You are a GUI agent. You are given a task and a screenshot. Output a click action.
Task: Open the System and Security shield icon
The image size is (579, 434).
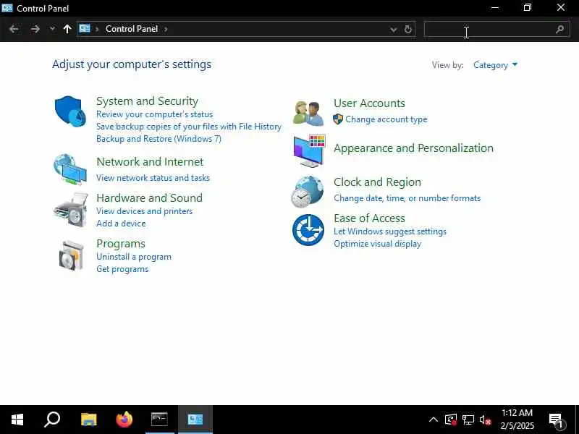pyautogui.click(x=70, y=111)
